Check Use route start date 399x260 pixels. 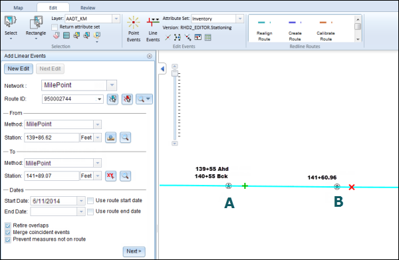point(90,201)
